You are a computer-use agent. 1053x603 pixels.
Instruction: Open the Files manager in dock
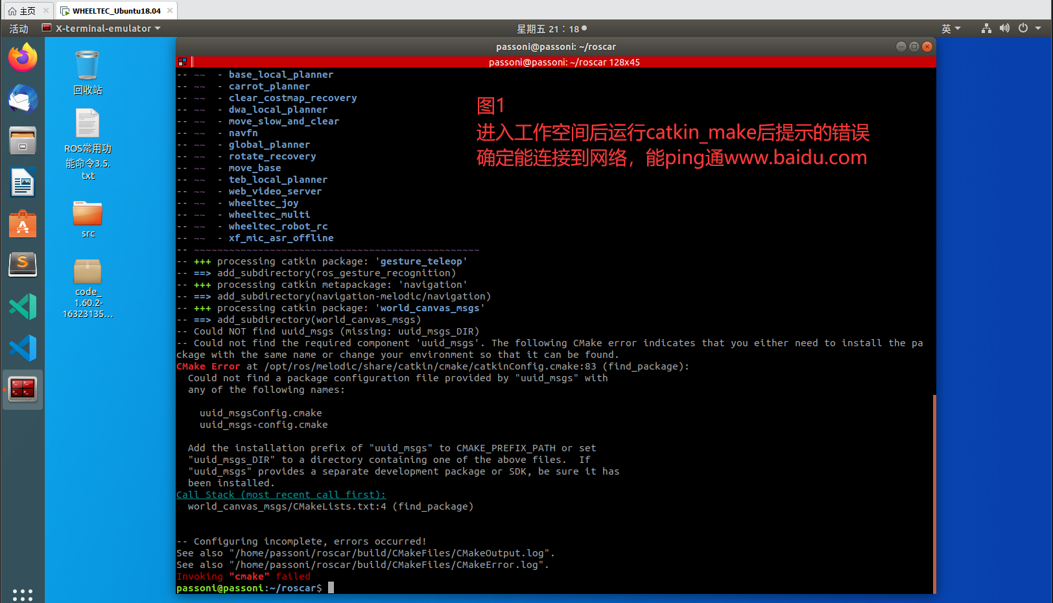[x=23, y=141]
